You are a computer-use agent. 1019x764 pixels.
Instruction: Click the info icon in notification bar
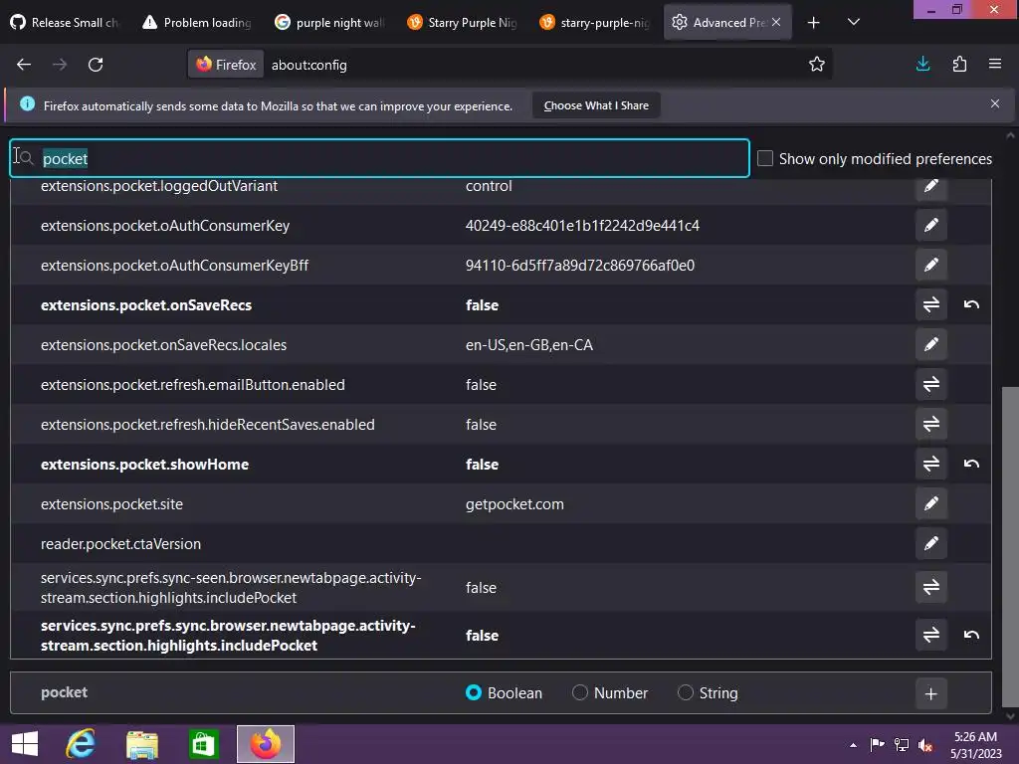27,103
